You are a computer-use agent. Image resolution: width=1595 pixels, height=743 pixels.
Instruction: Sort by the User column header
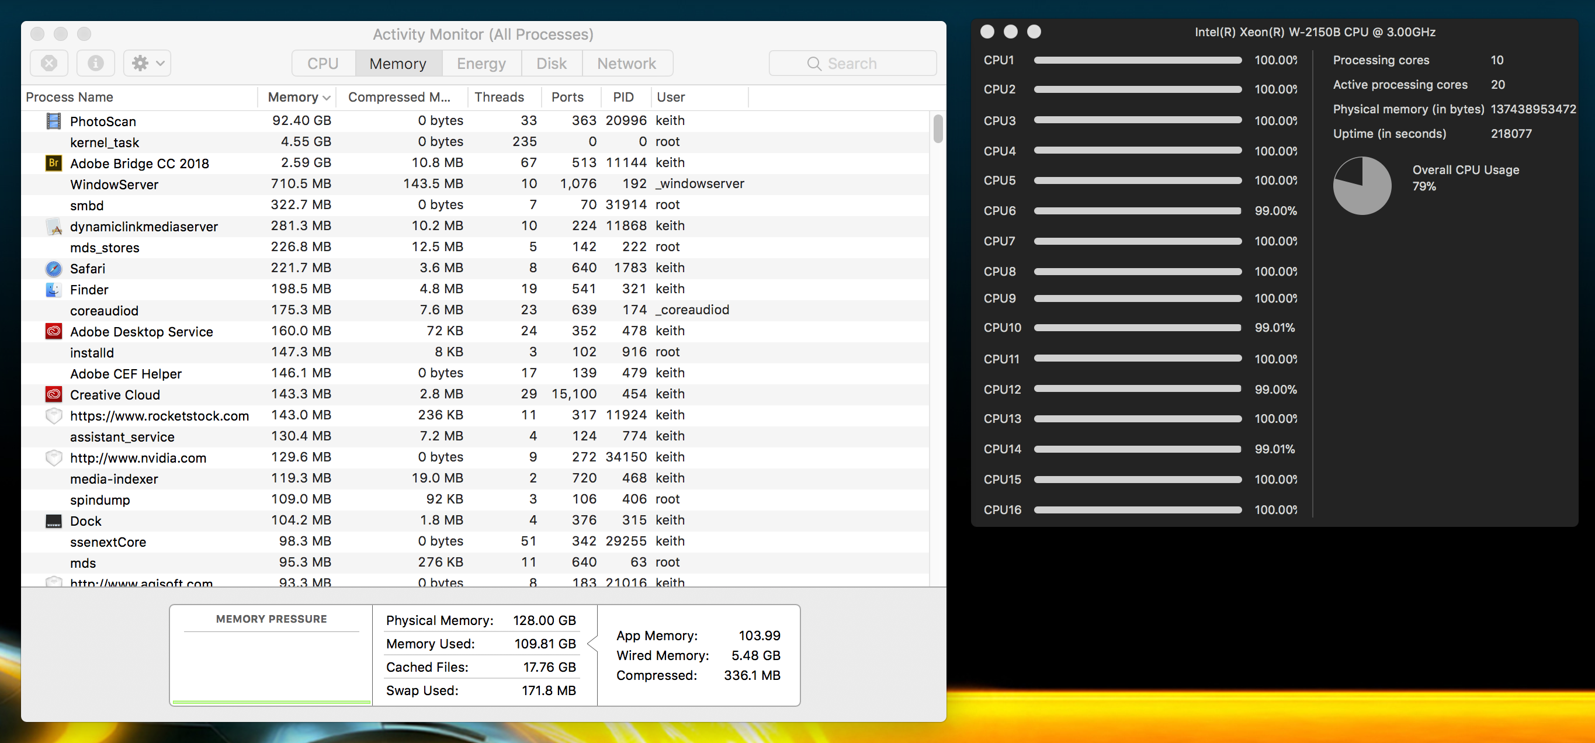(699, 97)
